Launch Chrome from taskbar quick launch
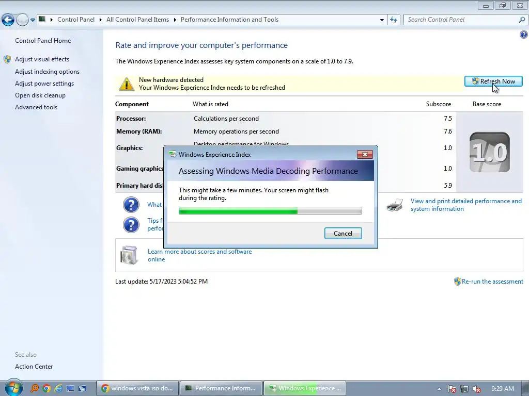 46,388
